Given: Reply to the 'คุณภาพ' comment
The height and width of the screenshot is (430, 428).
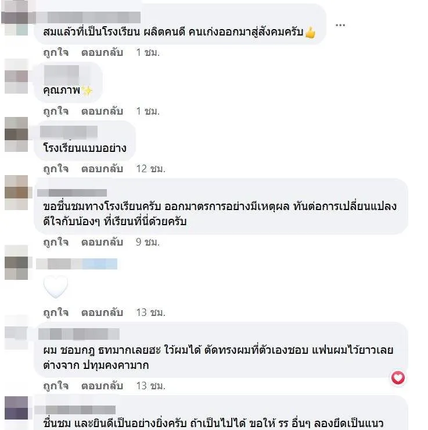Looking at the screenshot, I should click(102, 111).
